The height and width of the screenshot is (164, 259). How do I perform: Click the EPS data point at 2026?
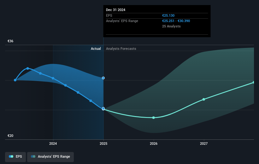[153, 118]
